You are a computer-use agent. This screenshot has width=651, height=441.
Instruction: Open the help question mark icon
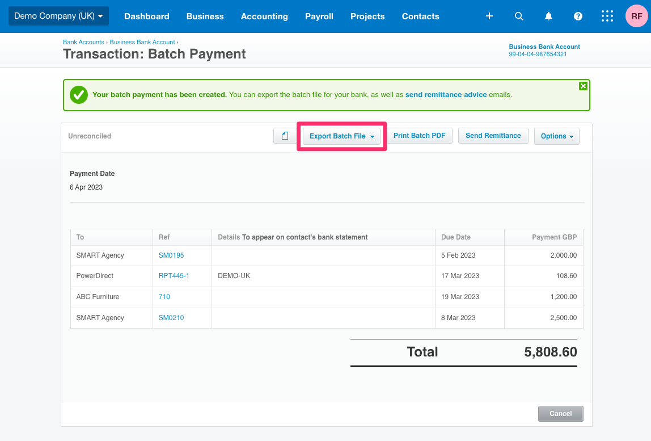click(x=578, y=16)
